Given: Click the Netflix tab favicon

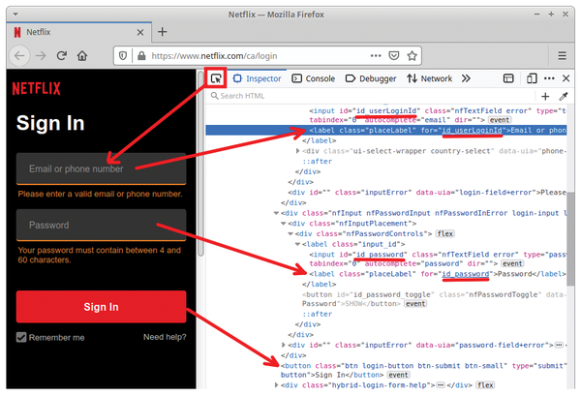Looking at the screenshot, I should (17, 33).
